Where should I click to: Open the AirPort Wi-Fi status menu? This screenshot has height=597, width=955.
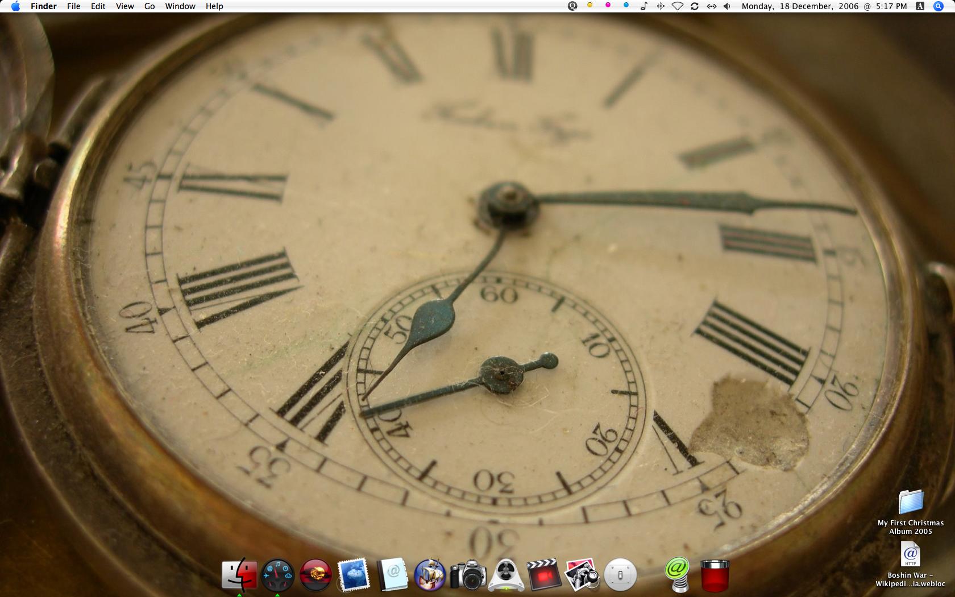[x=678, y=6]
